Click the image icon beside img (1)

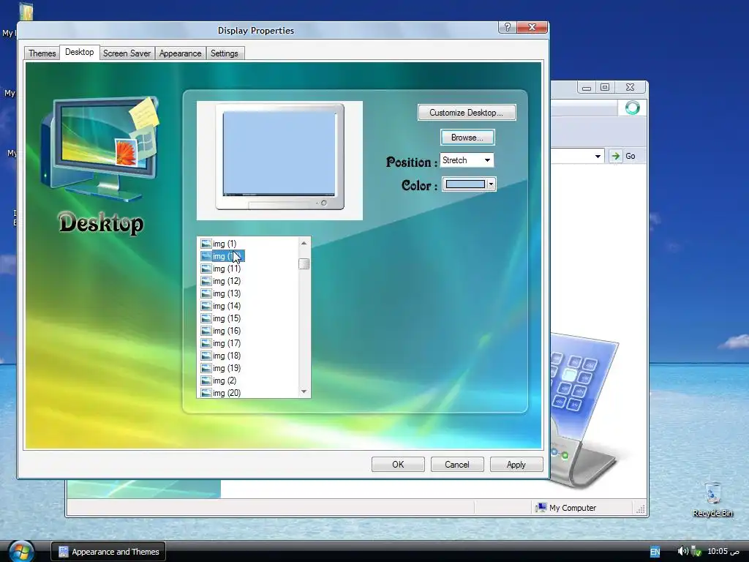point(206,244)
